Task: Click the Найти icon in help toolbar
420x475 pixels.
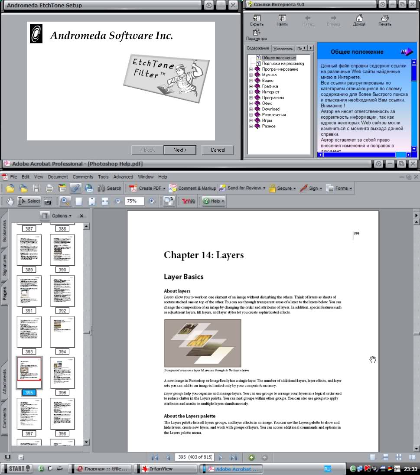Action: point(282,20)
